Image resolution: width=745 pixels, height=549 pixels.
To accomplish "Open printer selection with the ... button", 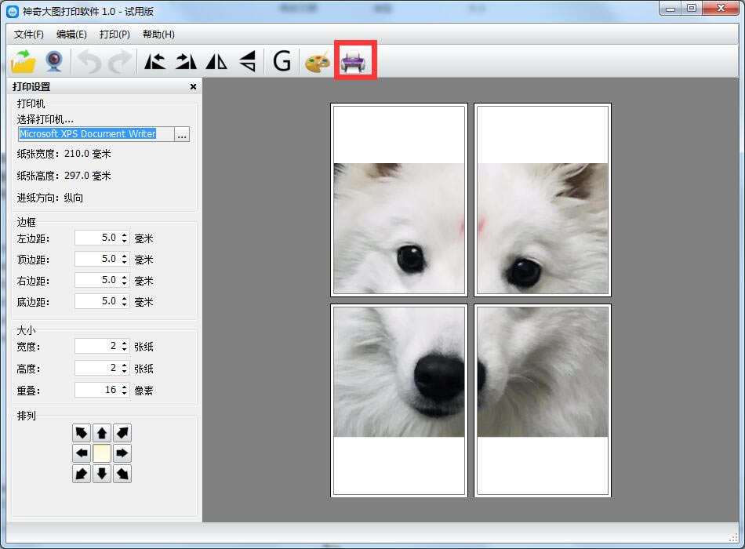I will point(182,135).
